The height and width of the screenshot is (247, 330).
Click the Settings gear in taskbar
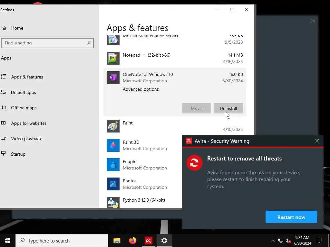(x=164, y=241)
